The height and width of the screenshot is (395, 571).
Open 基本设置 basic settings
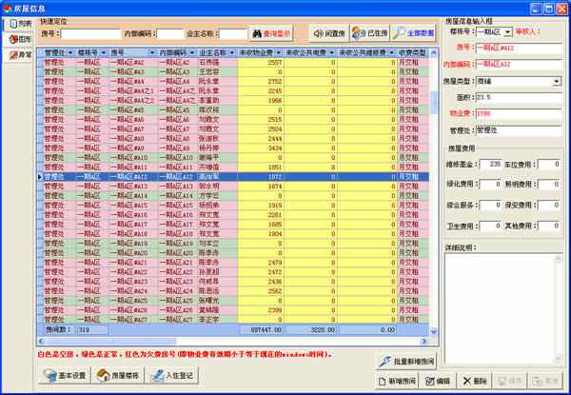coord(67,376)
